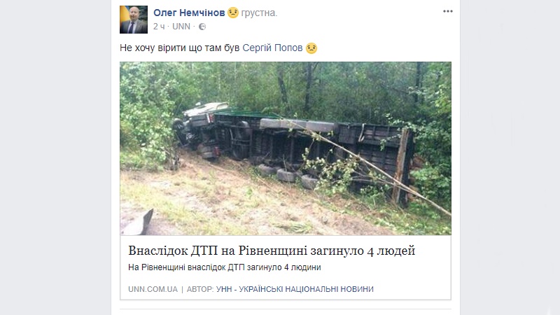
Task: Open the Олег Немчінов profile name link
Action: 189,13
